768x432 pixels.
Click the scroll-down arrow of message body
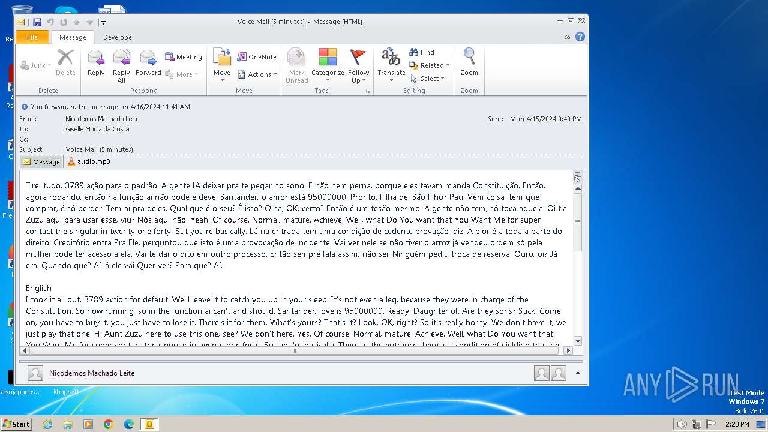point(578,341)
